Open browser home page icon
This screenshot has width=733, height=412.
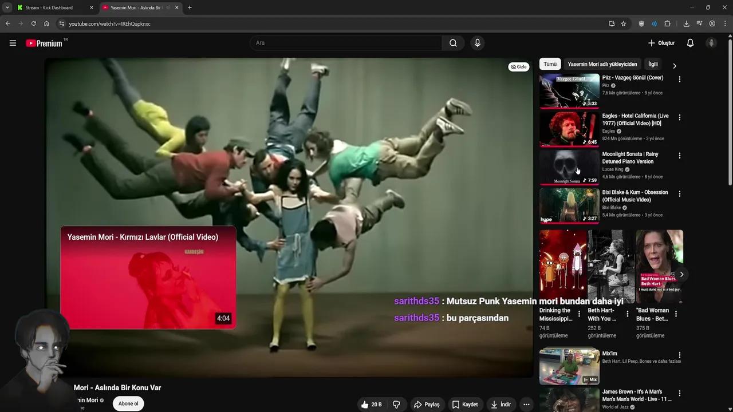[46, 23]
